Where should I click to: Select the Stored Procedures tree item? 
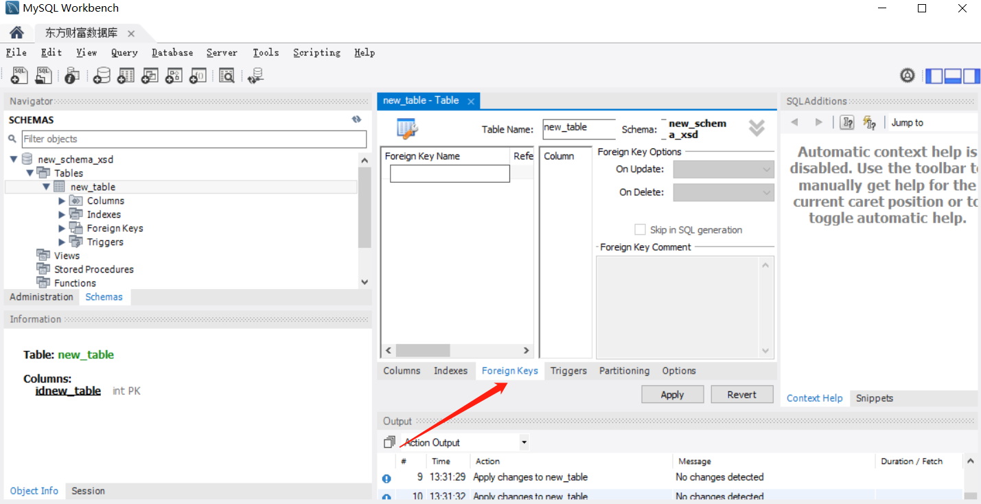(x=93, y=269)
